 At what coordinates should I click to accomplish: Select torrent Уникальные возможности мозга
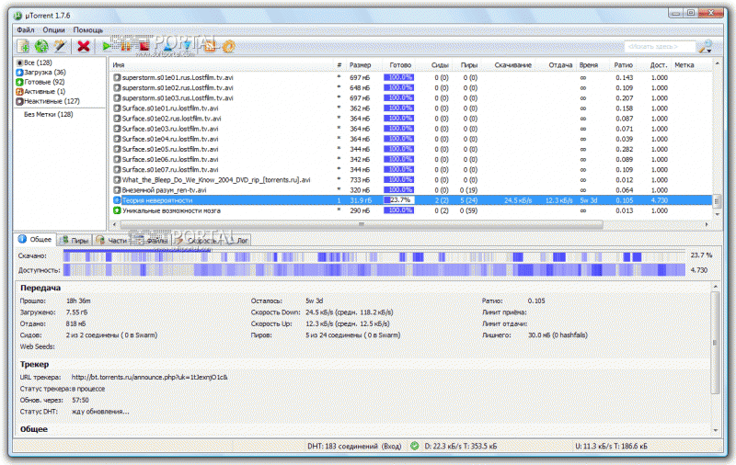pos(411,210)
